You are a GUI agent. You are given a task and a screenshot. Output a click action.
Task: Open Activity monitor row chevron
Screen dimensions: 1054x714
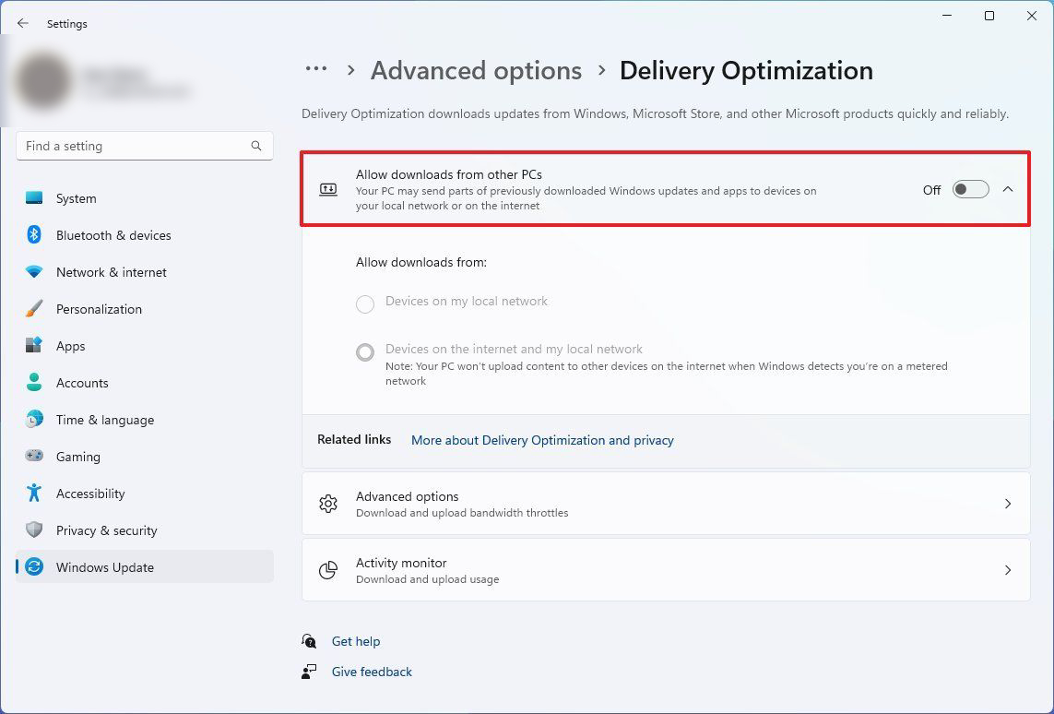coord(1008,570)
